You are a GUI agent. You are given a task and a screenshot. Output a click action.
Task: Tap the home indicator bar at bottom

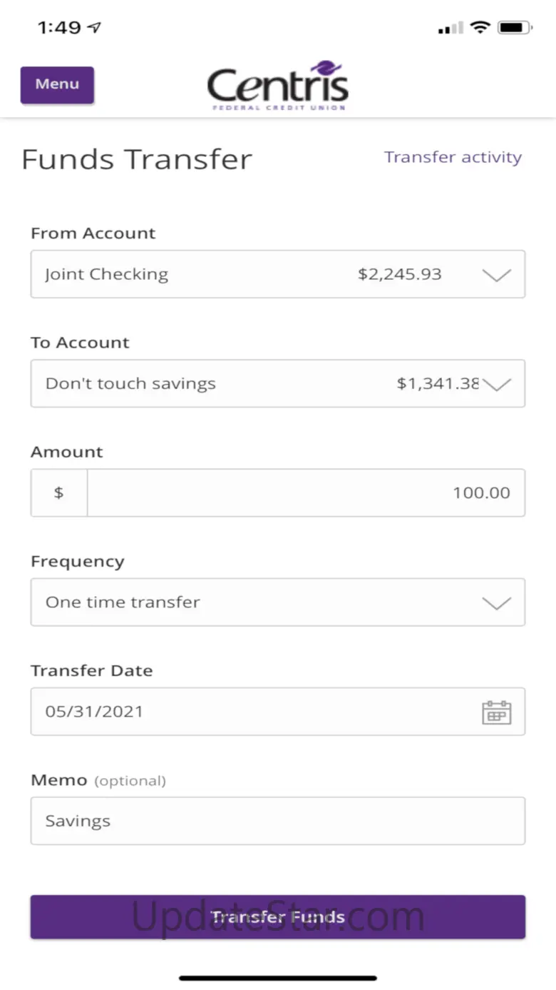(278, 977)
